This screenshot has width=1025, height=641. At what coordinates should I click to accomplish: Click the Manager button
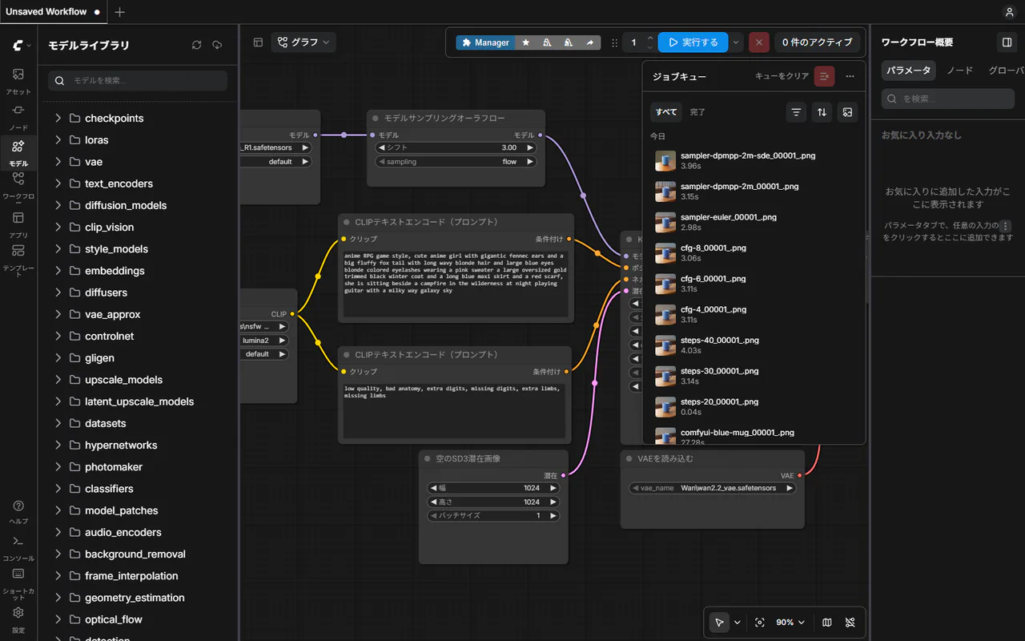484,42
